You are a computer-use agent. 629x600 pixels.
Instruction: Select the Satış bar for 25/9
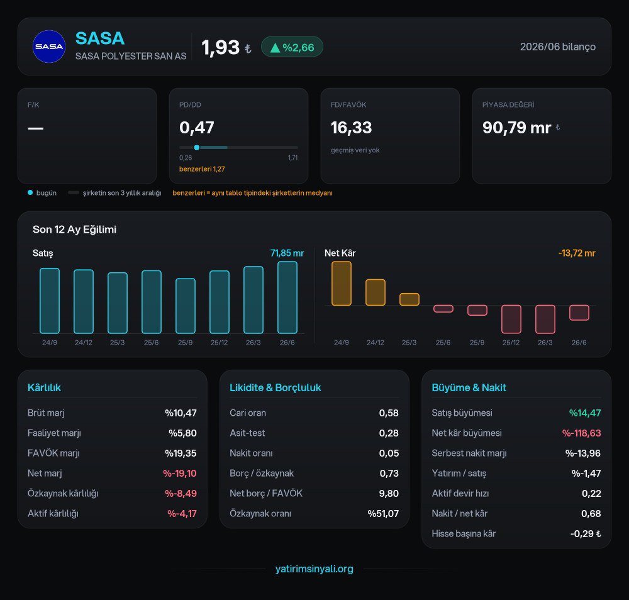186,306
